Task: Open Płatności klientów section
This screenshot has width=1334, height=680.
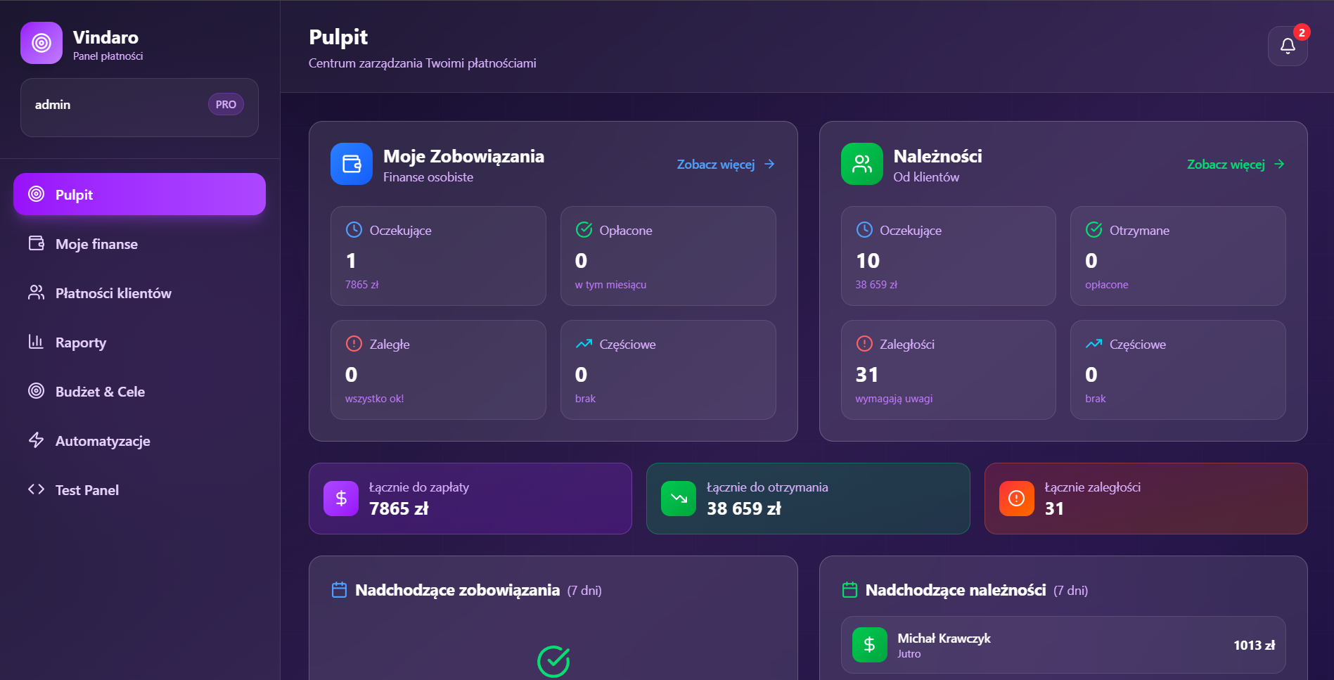Action: point(113,293)
